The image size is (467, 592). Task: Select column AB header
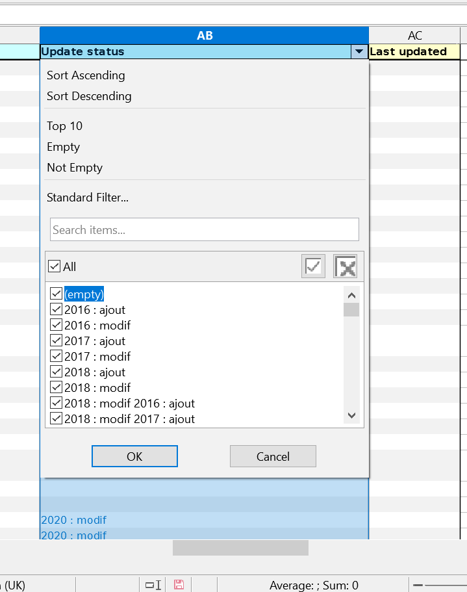pyautogui.click(x=204, y=36)
